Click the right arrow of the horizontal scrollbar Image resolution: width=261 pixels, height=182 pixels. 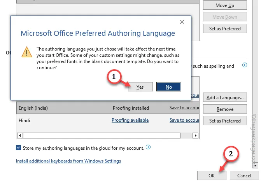tap(195, 135)
